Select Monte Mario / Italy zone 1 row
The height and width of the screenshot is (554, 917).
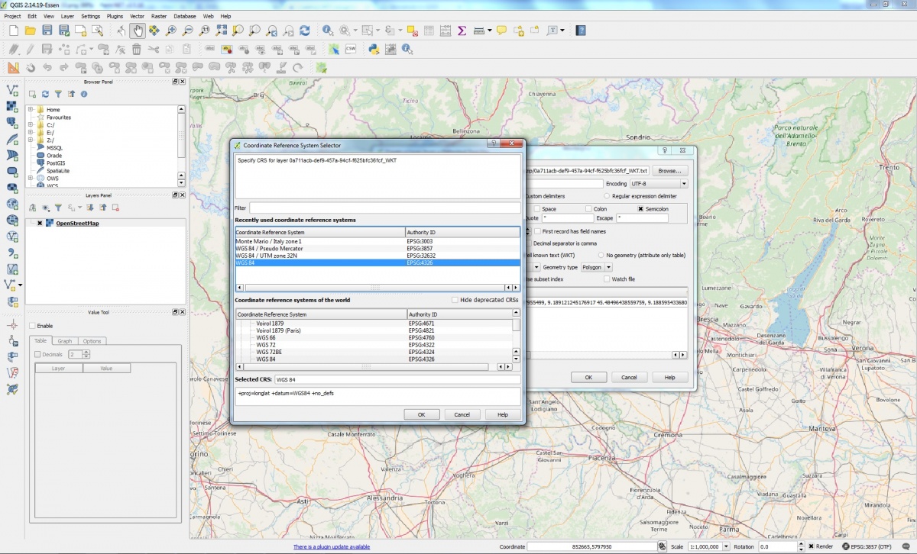(377, 241)
